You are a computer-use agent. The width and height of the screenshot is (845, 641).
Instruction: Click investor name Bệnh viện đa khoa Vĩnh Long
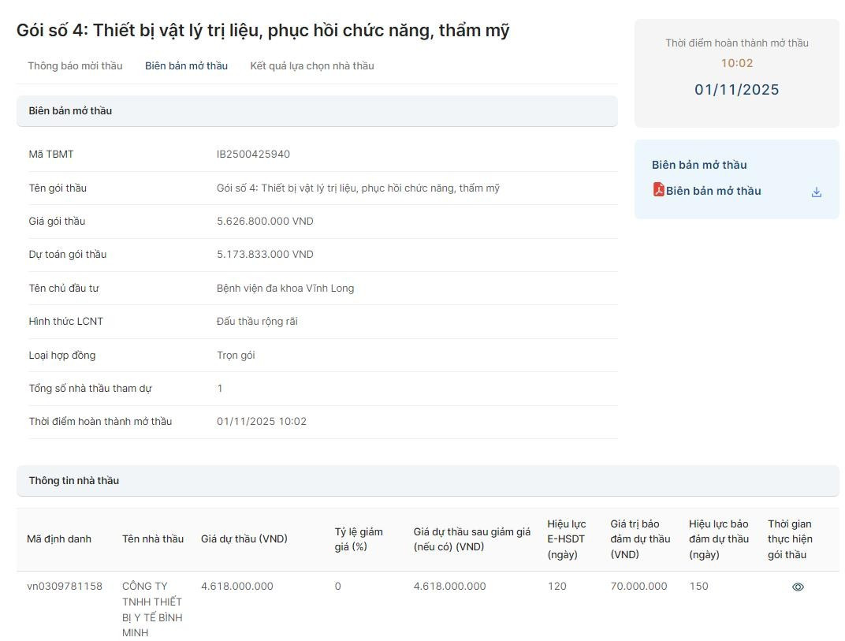click(285, 289)
